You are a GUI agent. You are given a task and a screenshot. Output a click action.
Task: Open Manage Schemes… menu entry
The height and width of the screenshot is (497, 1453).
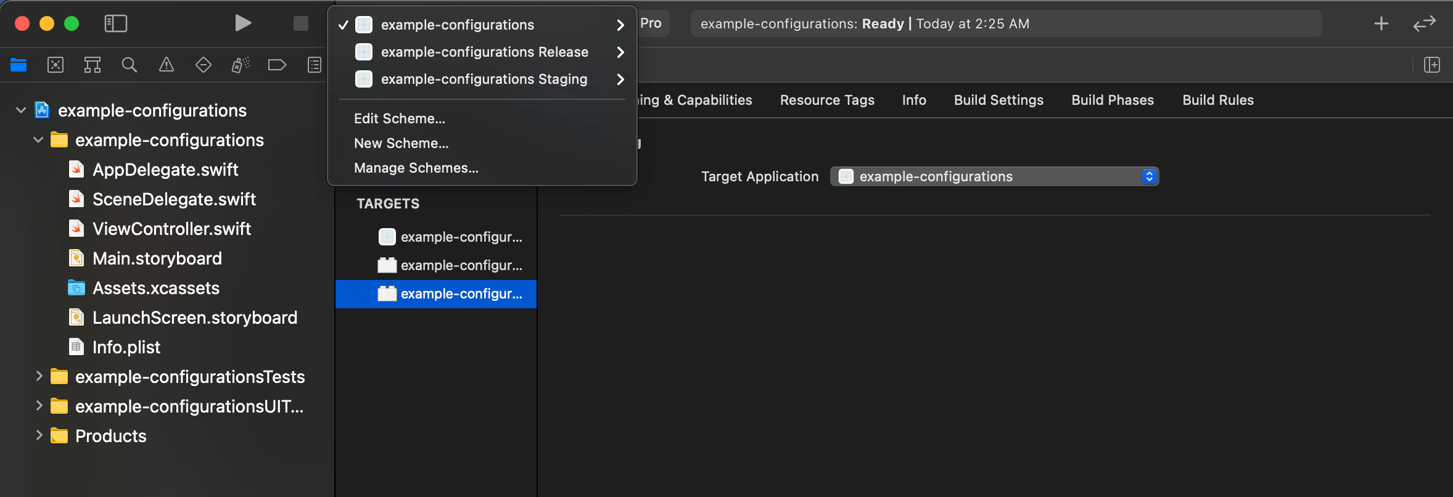pyautogui.click(x=416, y=168)
